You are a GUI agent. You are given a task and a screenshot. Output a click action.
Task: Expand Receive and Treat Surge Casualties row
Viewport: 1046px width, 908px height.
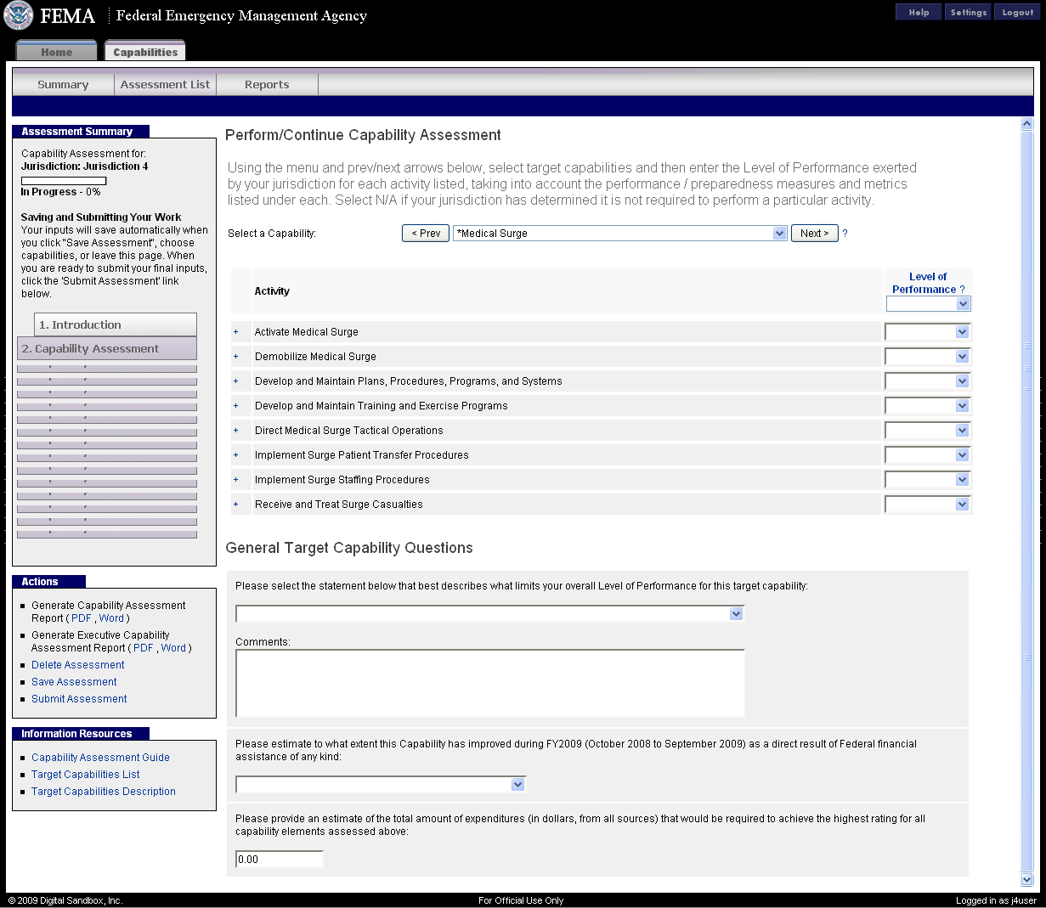click(236, 505)
